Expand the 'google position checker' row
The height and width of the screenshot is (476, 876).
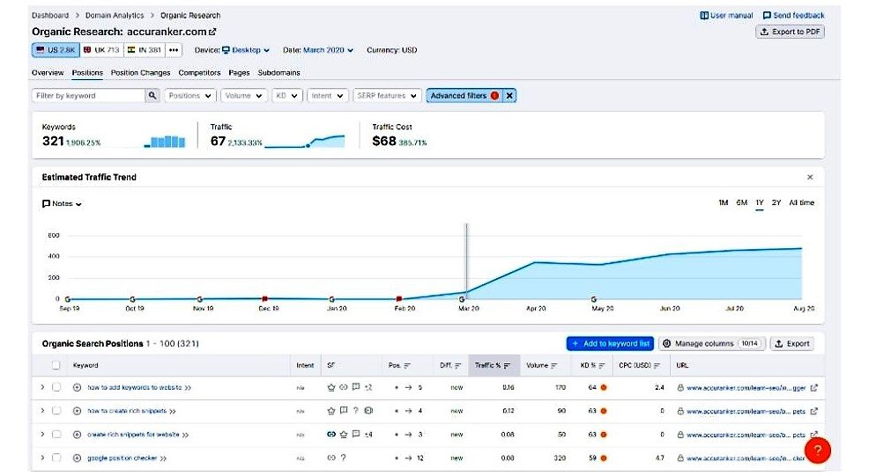(x=42, y=458)
